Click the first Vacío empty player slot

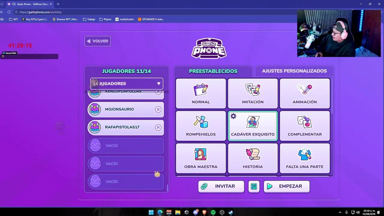pyautogui.click(x=126, y=145)
